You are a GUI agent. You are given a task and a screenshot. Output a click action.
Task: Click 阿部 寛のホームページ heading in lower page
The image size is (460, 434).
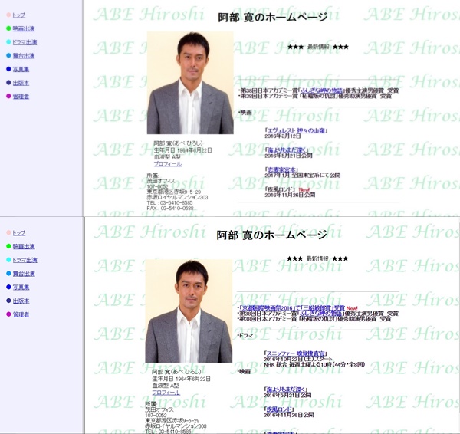point(271,235)
